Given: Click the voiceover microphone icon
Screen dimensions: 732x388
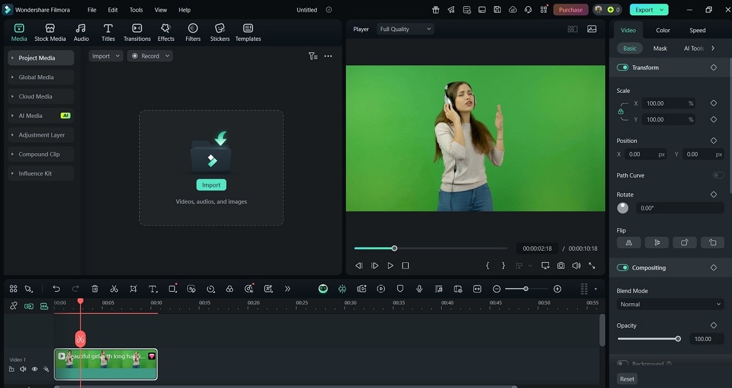Looking at the screenshot, I should click(419, 289).
